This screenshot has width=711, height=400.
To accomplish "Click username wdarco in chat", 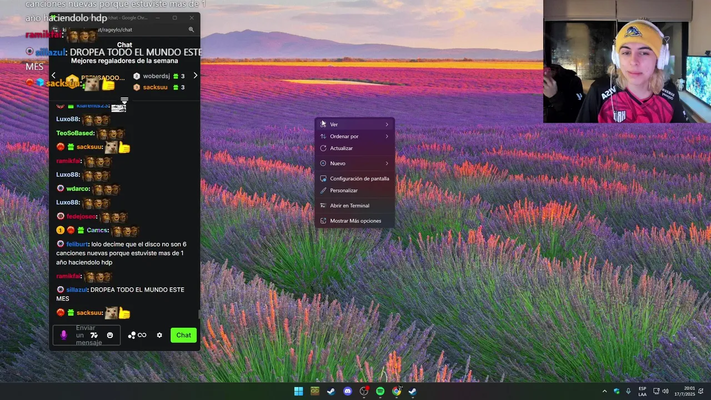I will (x=78, y=189).
